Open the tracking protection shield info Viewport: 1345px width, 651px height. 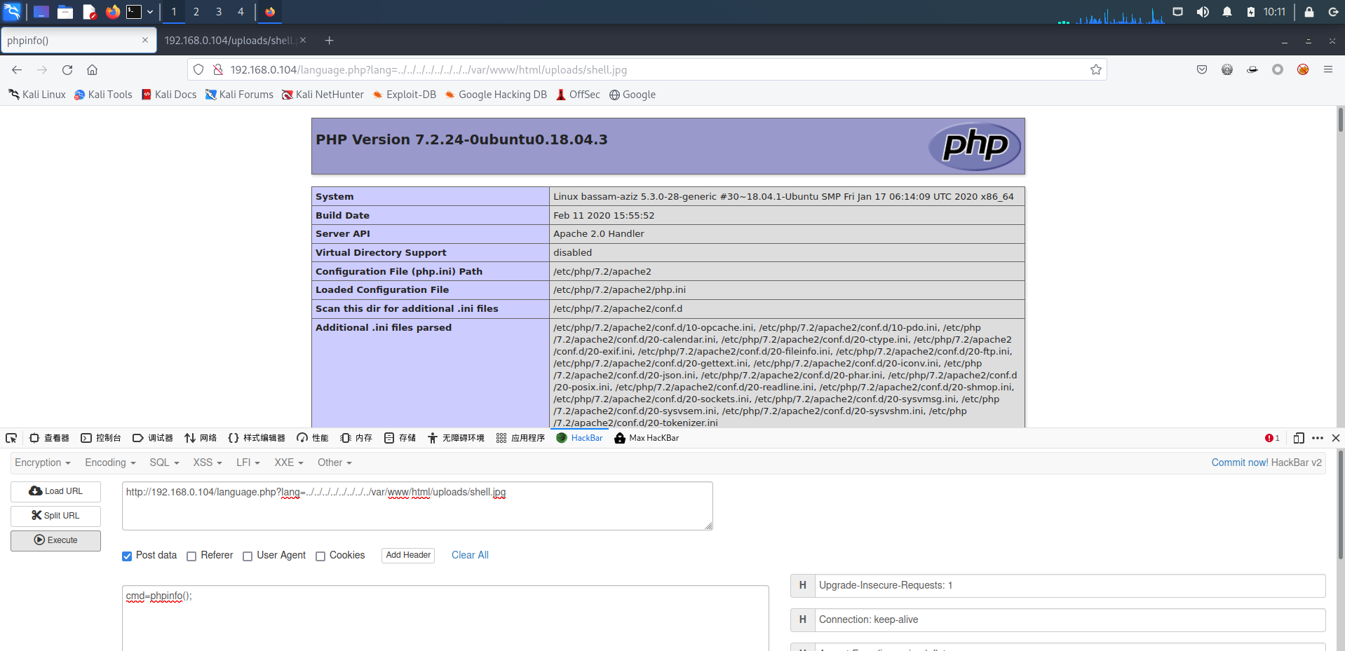(x=198, y=69)
